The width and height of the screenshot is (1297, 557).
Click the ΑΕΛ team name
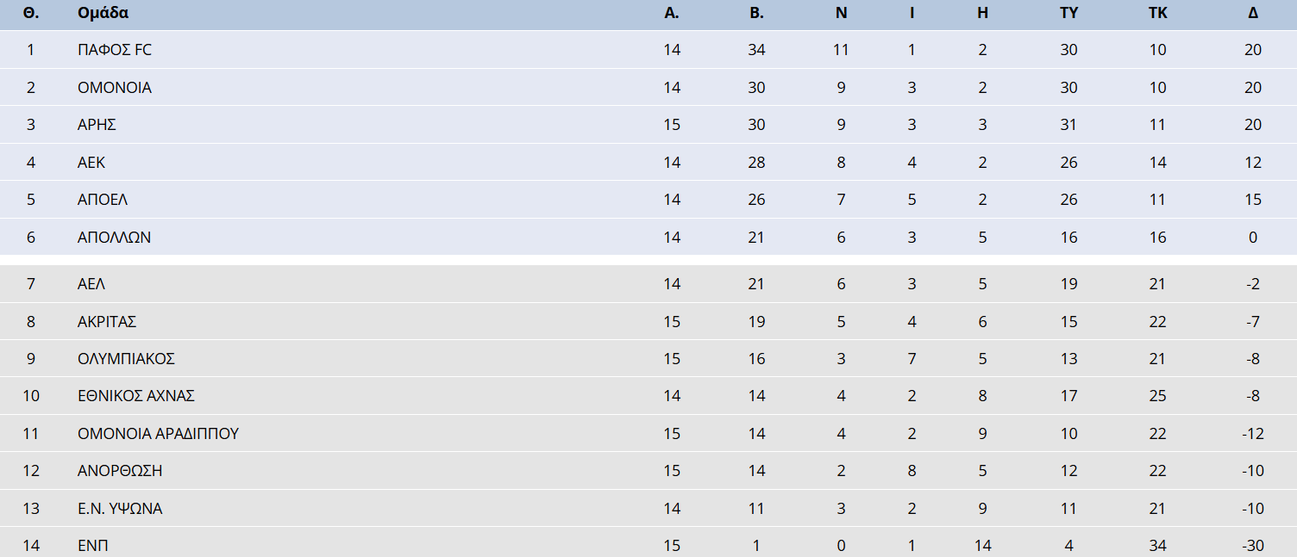point(91,284)
